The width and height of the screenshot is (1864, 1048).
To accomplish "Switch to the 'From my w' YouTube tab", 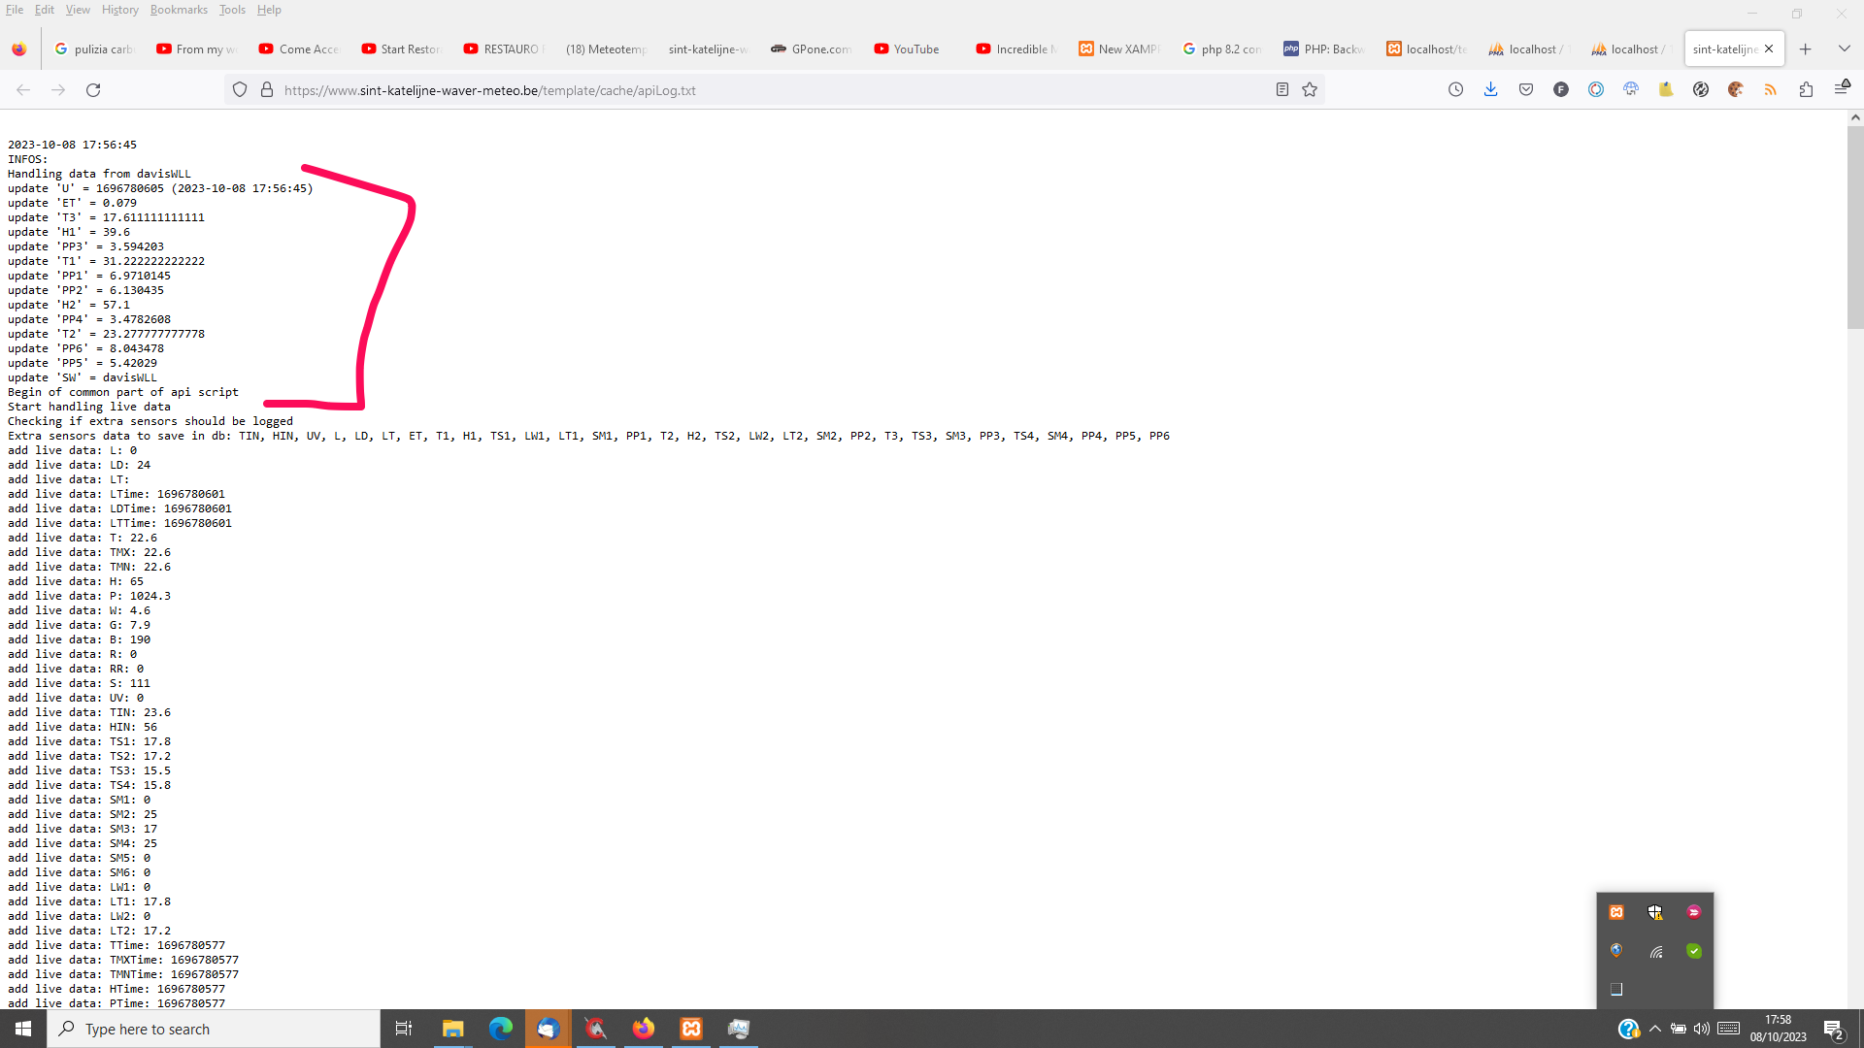I will (x=196, y=49).
